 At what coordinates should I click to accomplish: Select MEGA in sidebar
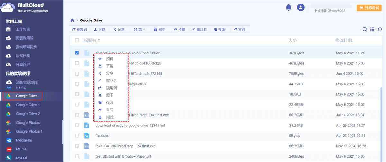tap(21, 149)
